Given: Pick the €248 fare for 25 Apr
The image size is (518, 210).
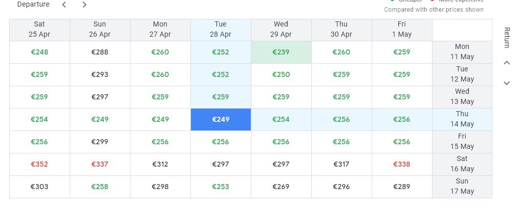Looking at the screenshot, I should [x=39, y=52].
